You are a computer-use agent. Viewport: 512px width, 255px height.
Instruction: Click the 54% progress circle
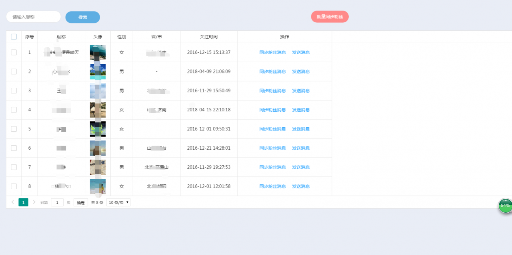point(504,206)
